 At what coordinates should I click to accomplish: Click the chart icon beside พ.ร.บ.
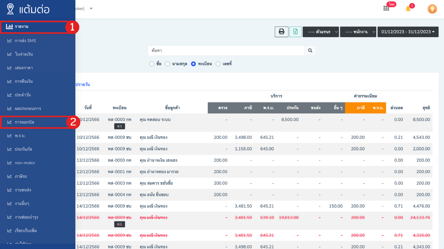[x=9, y=136]
